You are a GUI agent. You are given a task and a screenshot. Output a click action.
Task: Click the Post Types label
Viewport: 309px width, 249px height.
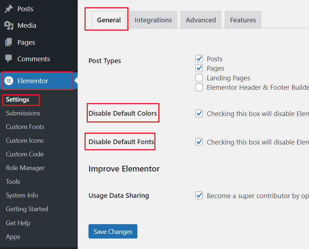tap(105, 61)
